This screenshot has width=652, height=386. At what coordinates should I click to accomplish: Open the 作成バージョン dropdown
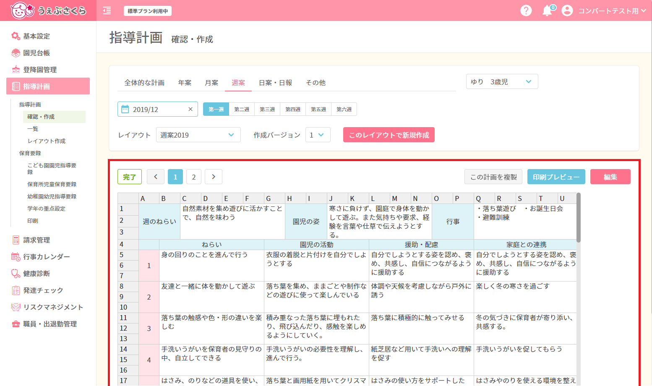(318, 135)
